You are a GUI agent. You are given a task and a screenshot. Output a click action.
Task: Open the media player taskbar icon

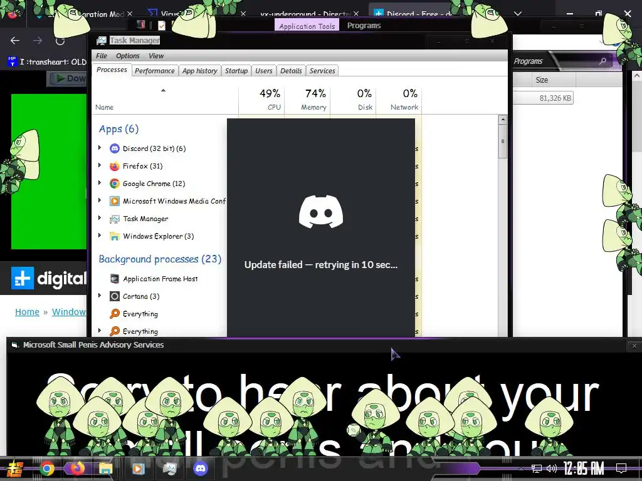coord(138,468)
